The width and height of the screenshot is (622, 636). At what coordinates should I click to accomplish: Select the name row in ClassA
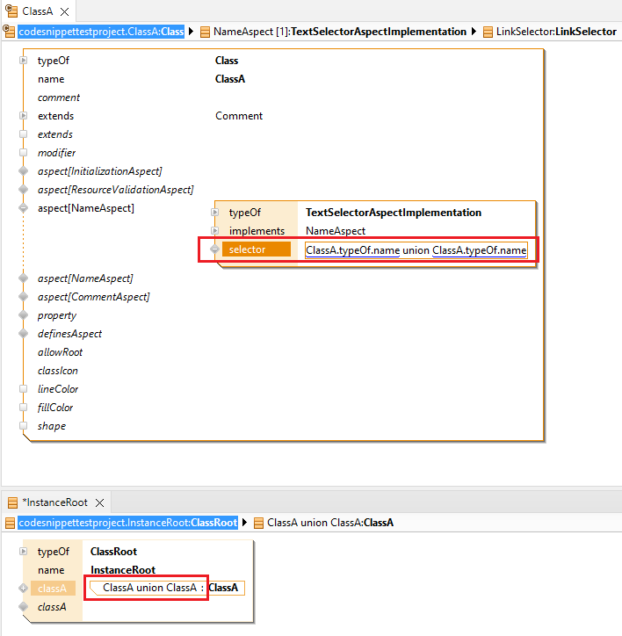tap(51, 79)
